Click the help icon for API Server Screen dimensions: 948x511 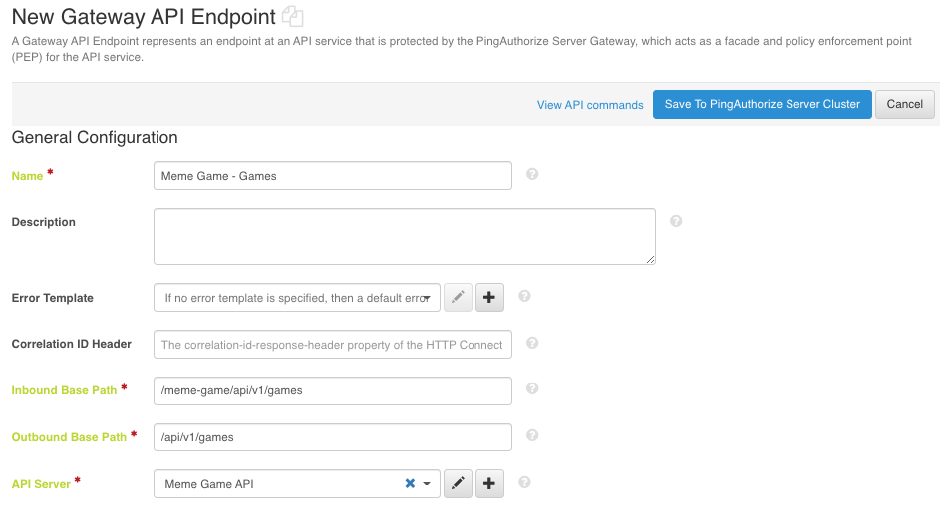point(524,482)
